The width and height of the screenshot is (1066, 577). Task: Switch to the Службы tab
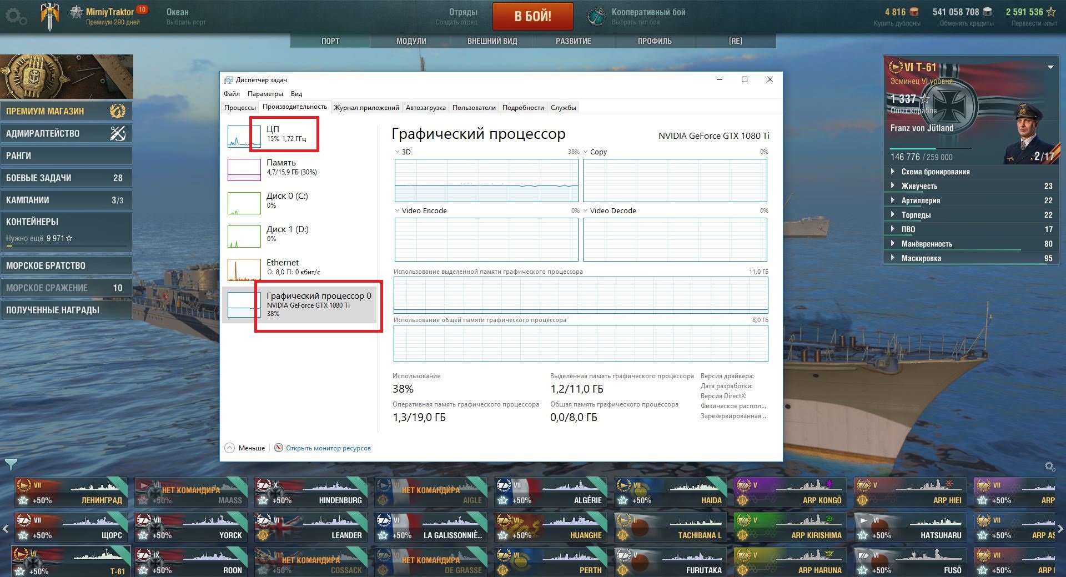click(x=564, y=108)
